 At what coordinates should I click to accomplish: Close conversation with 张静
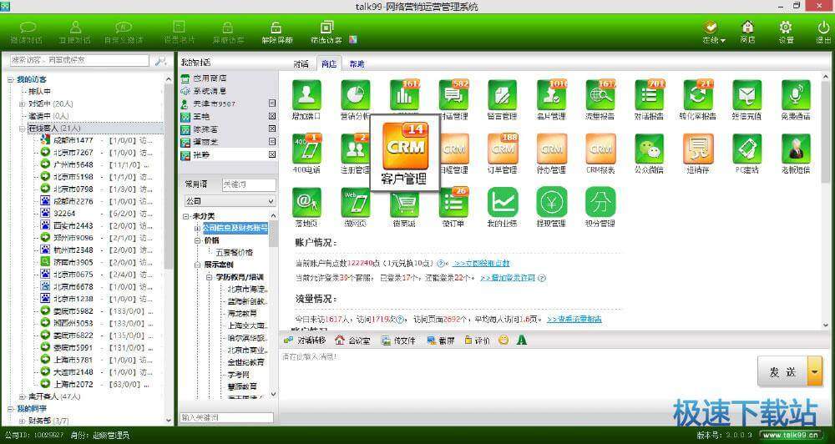[272, 154]
